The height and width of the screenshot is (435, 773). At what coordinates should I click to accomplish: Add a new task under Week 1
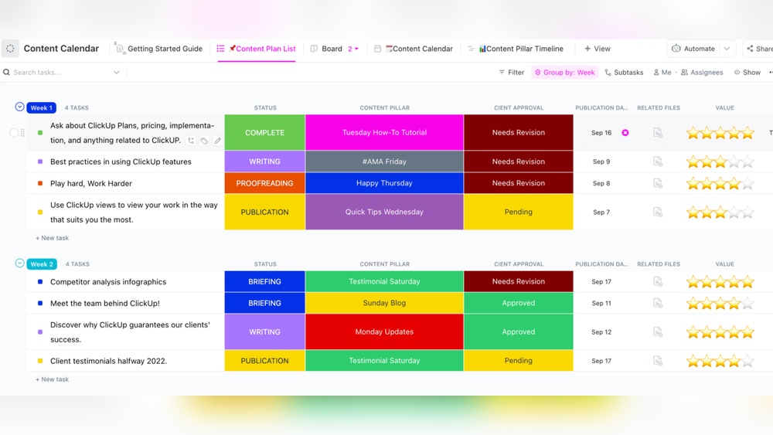tap(52, 238)
